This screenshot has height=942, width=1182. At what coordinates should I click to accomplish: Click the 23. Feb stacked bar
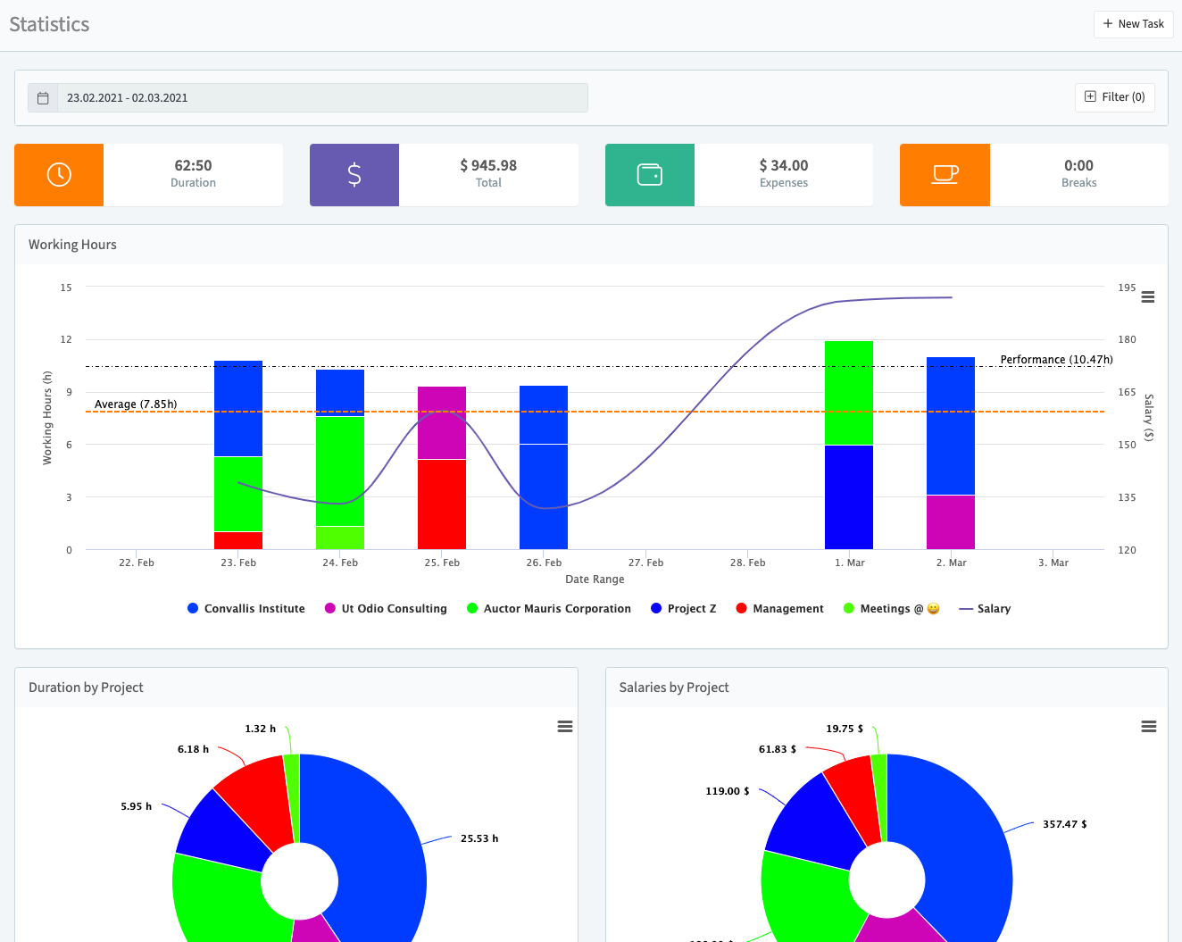point(238,455)
